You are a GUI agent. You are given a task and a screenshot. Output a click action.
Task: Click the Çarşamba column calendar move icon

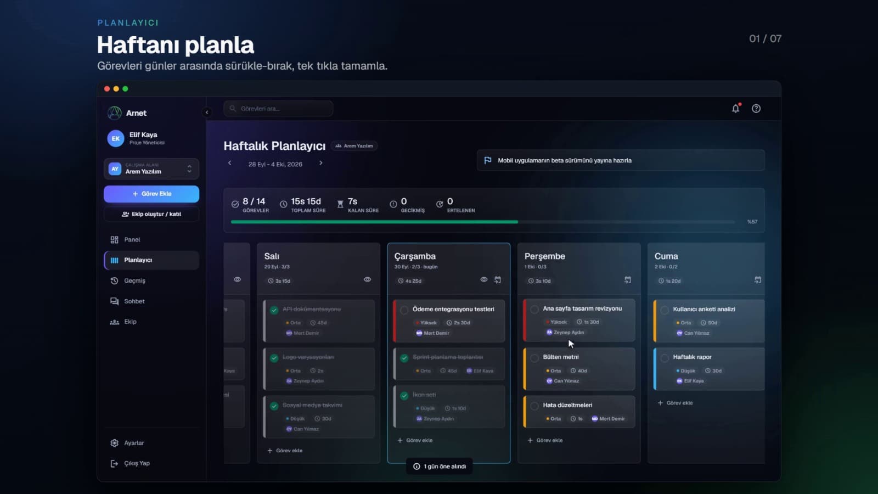coord(498,280)
